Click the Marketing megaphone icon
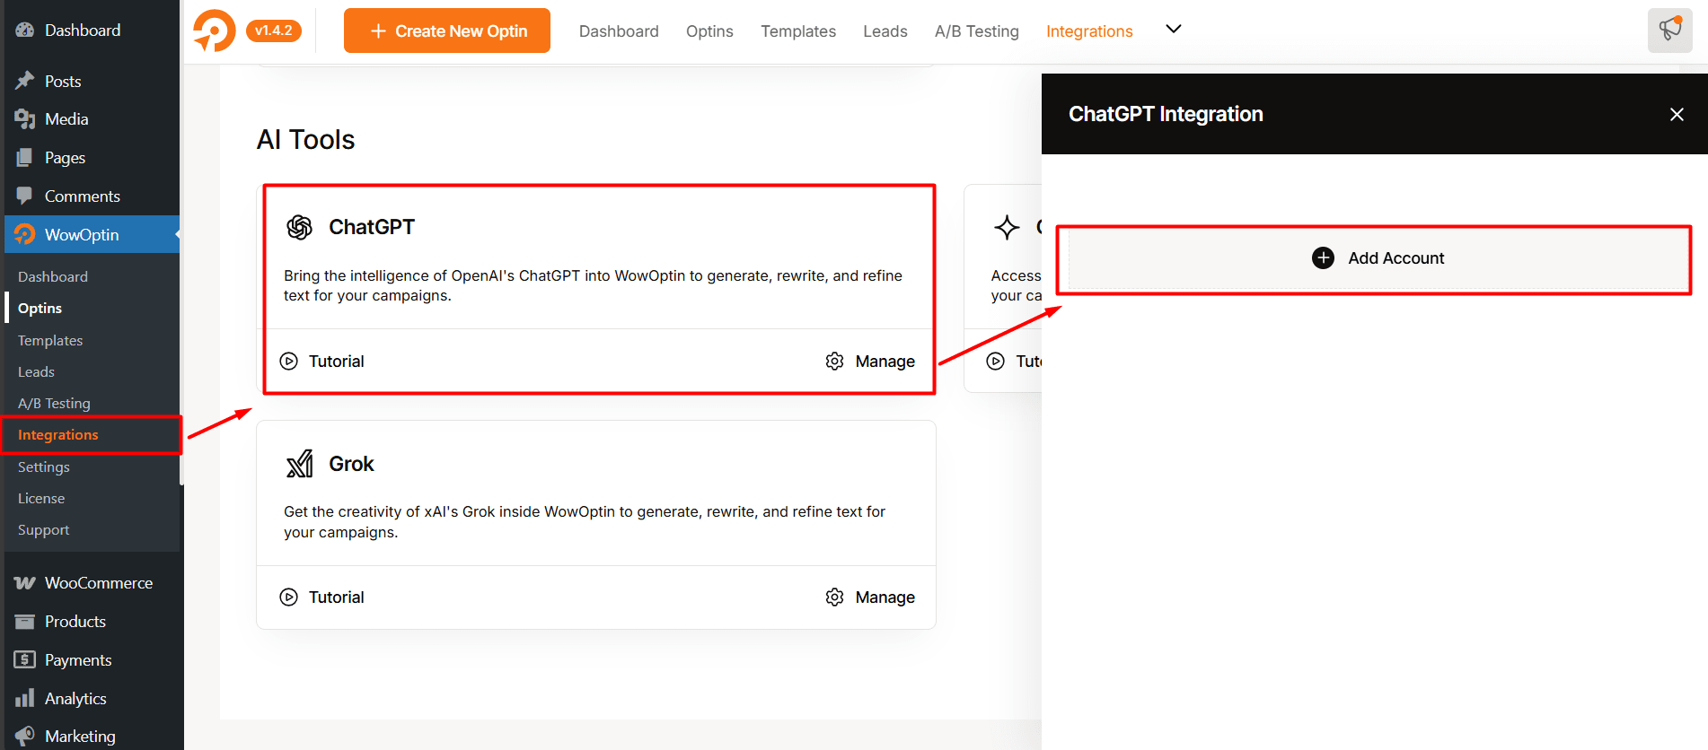 [x=25, y=737]
